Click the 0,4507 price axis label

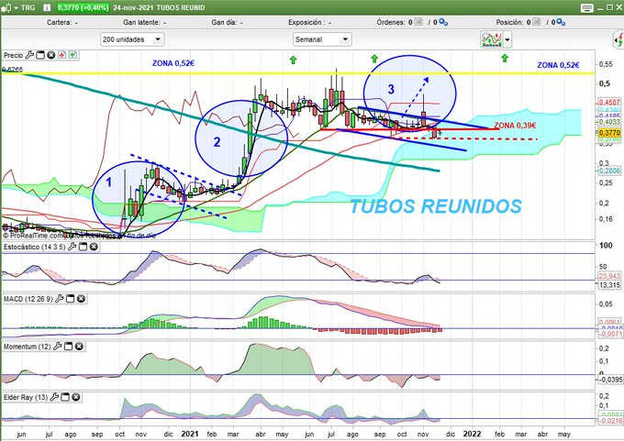609,102
